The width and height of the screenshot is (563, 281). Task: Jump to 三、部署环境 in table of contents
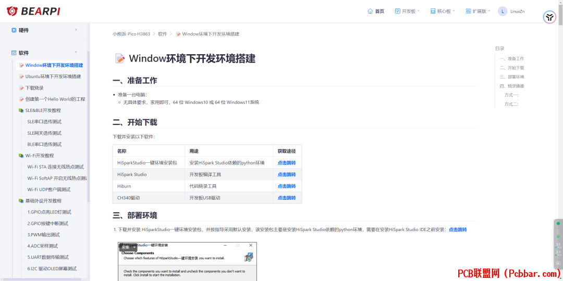(512, 76)
